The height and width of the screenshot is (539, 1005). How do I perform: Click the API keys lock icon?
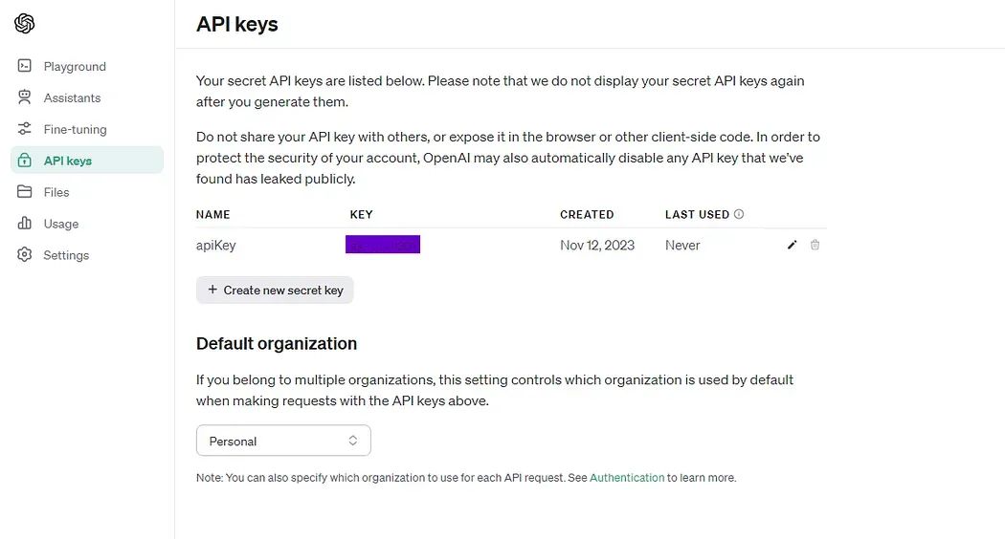24,160
